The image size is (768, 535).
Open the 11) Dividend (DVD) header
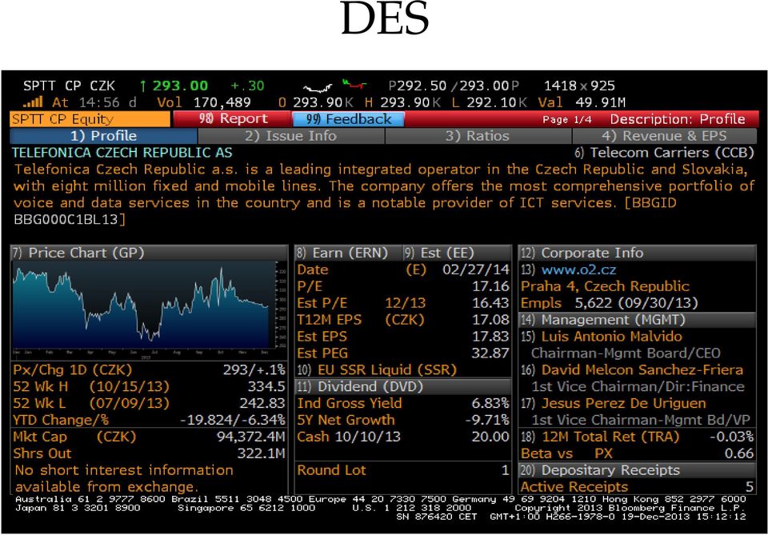[x=403, y=386]
